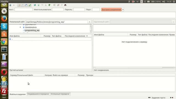Open the parent directory '..' entry
This screenshot has width=176, height=99.
click(50, 39)
